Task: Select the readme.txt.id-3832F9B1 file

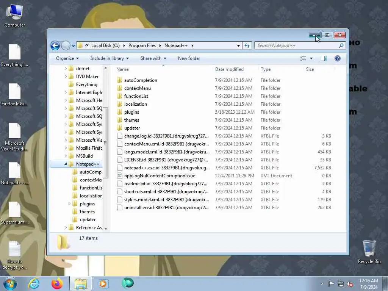Action: coord(166,184)
